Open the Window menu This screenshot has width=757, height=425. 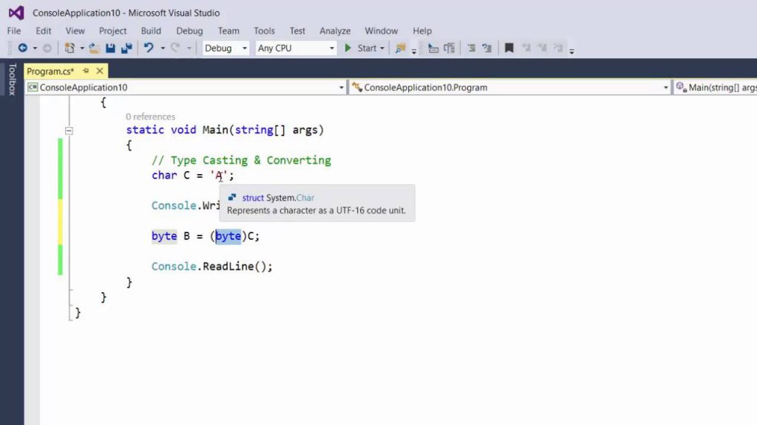pyautogui.click(x=381, y=31)
